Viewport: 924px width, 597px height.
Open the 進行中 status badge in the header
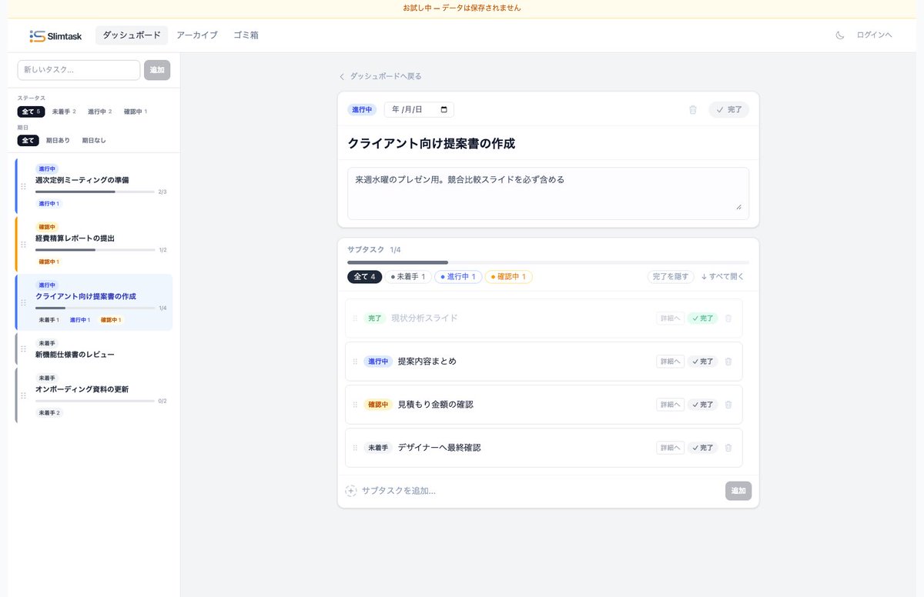click(x=362, y=109)
